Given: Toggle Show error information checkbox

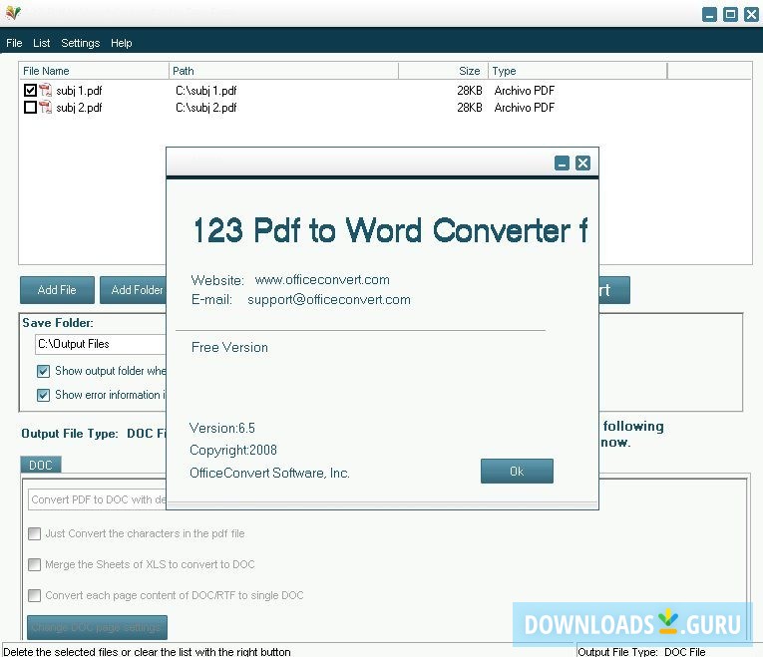Looking at the screenshot, I should [x=43, y=395].
